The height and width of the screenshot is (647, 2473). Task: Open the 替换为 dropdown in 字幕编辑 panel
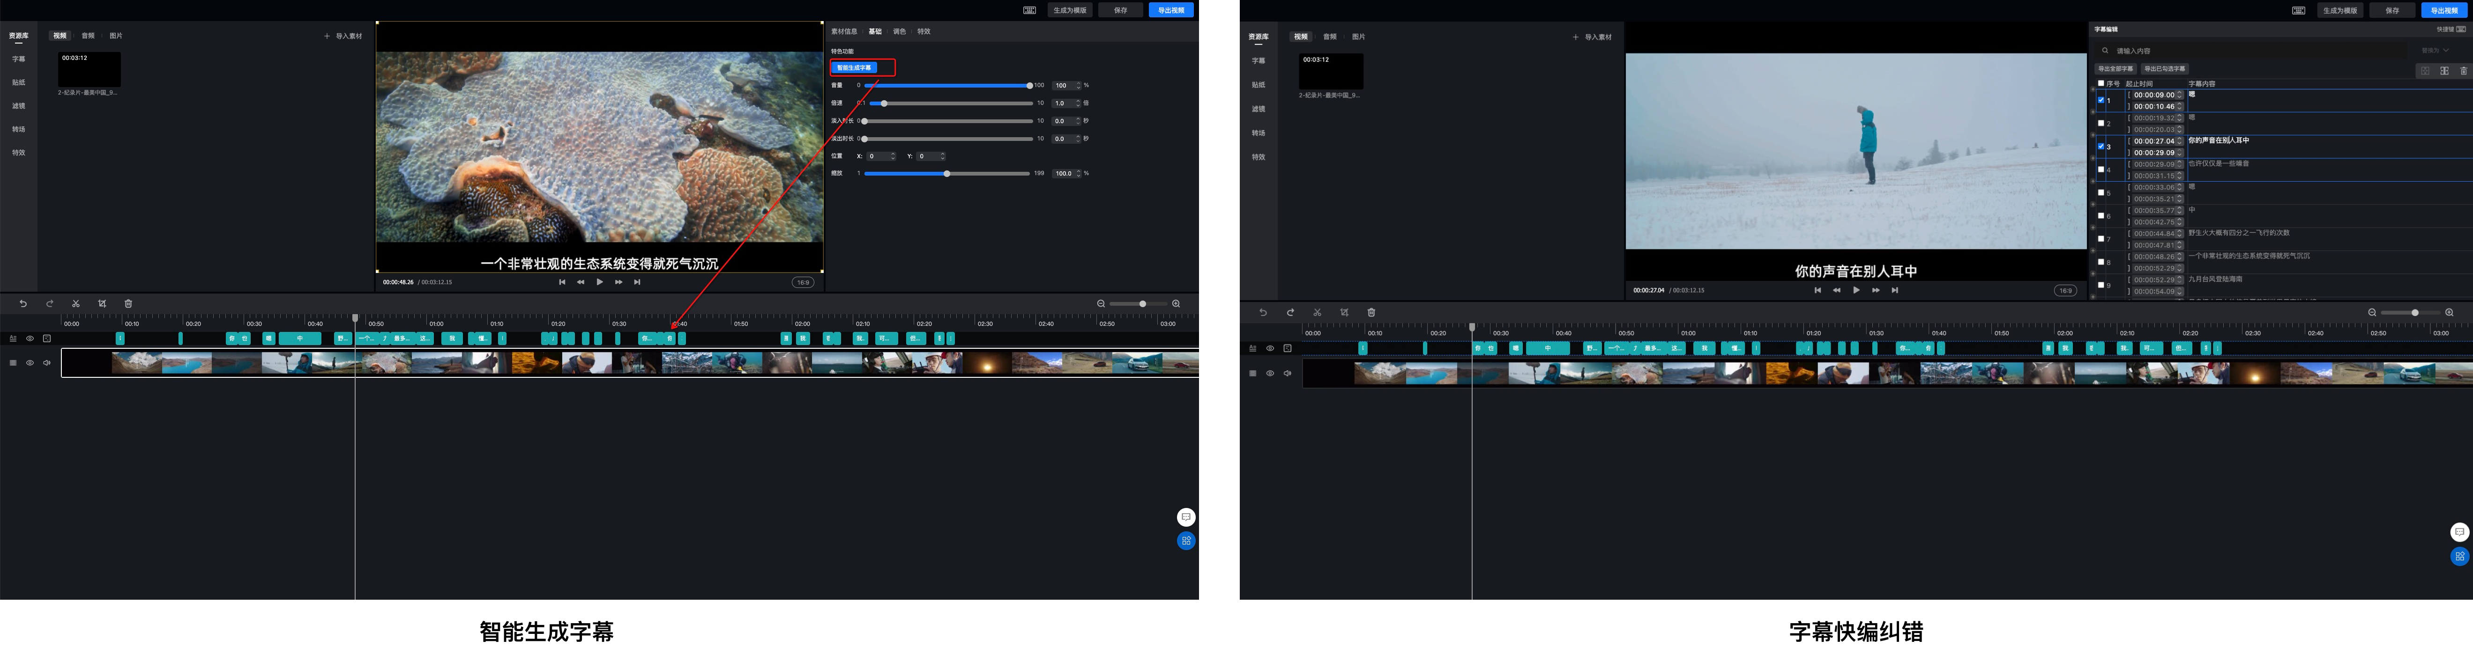2435,51
